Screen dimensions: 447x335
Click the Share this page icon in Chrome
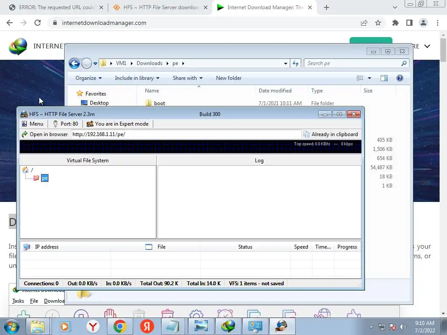pyautogui.click(x=364, y=23)
